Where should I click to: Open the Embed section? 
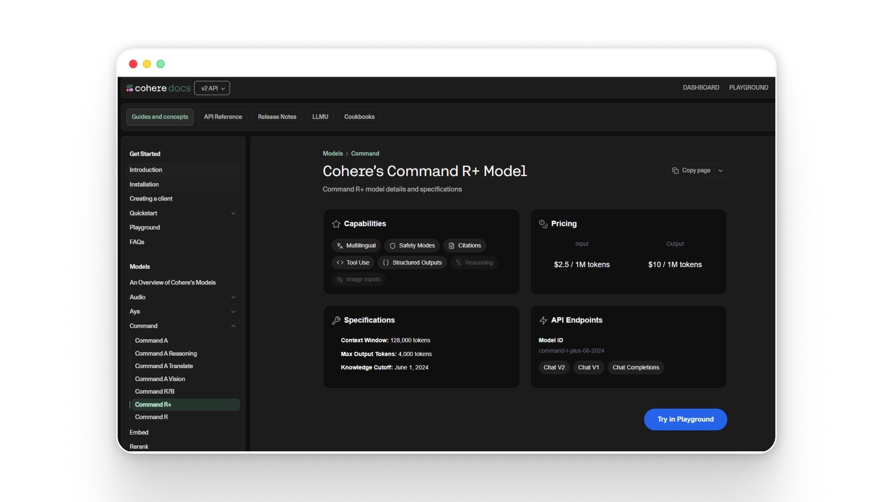183,432
